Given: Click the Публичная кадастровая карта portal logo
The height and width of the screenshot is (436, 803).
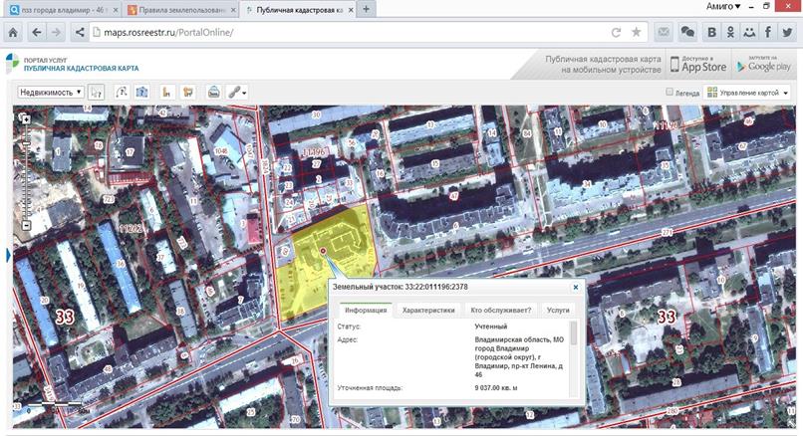Looking at the screenshot, I should coord(72,64).
